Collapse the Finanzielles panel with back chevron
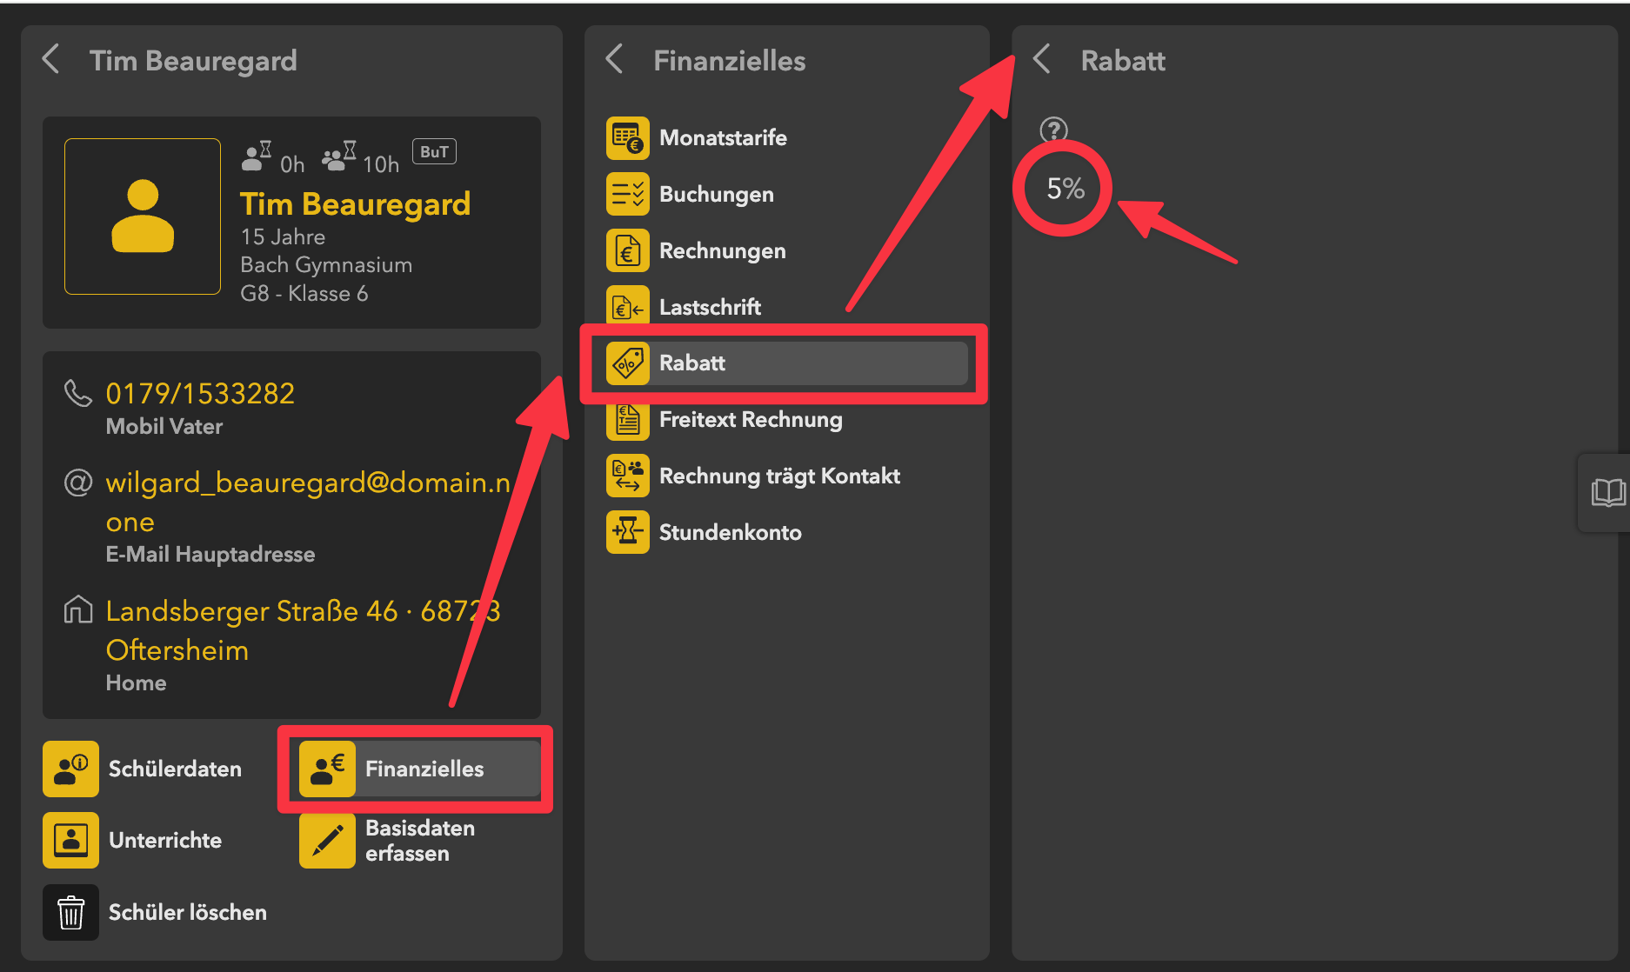 click(x=615, y=60)
